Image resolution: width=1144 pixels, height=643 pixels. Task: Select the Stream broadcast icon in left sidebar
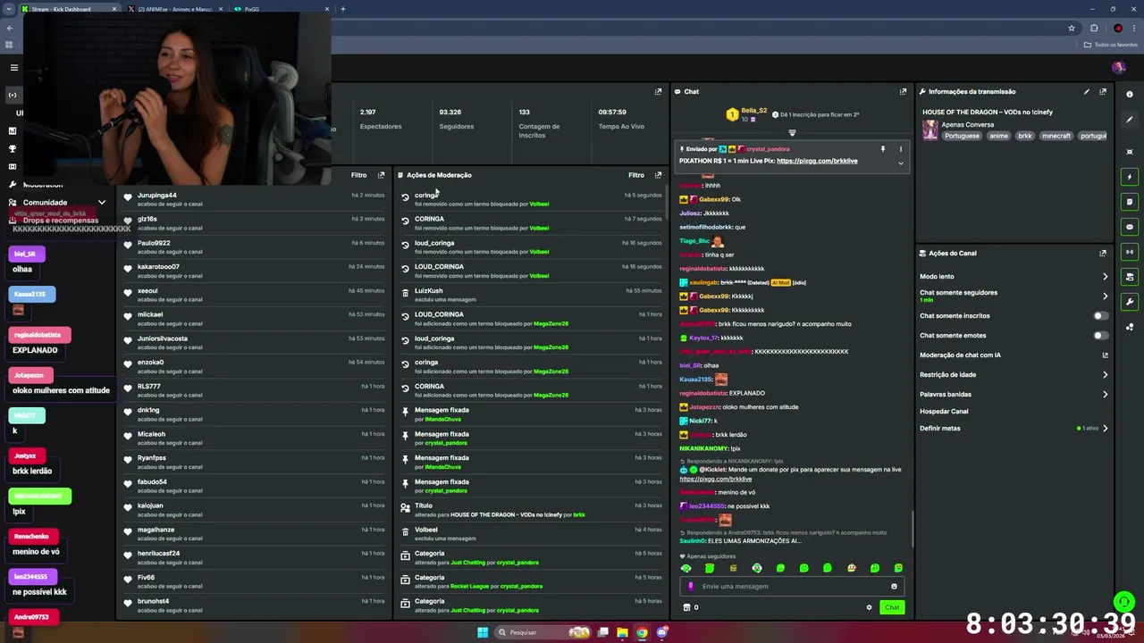click(13, 95)
